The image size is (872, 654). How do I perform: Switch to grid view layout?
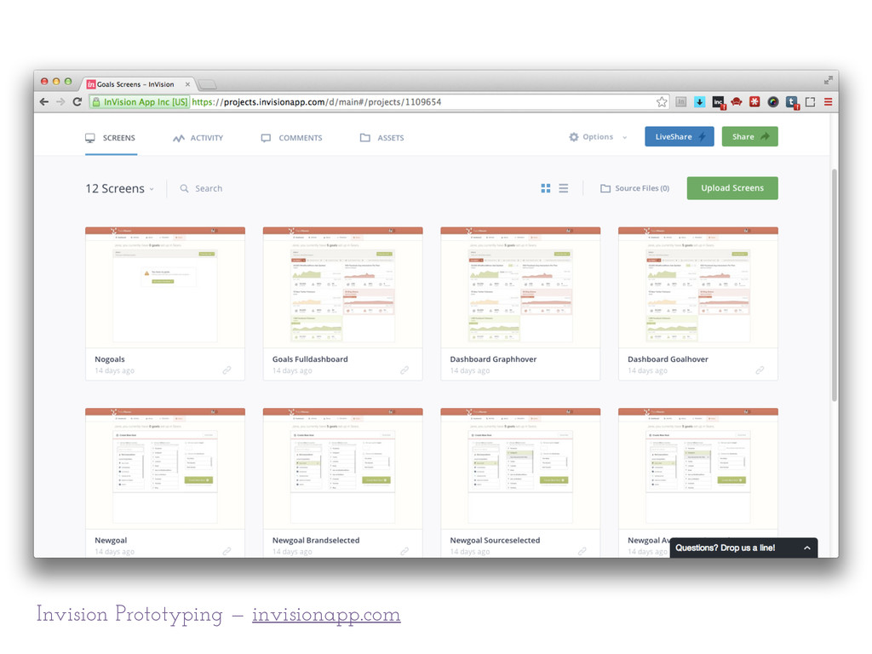[x=546, y=188]
